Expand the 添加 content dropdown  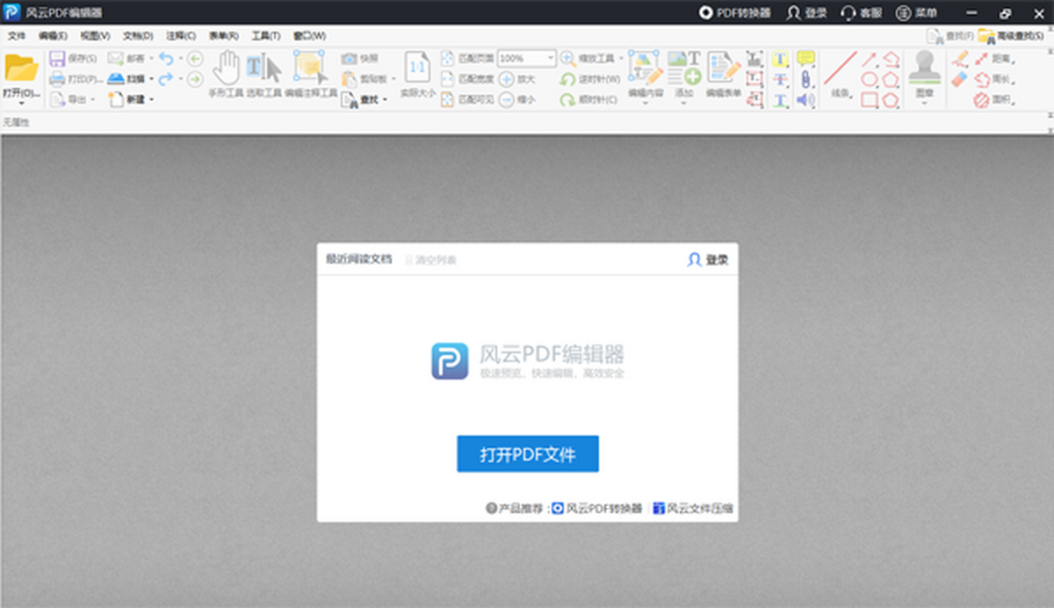click(x=685, y=99)
